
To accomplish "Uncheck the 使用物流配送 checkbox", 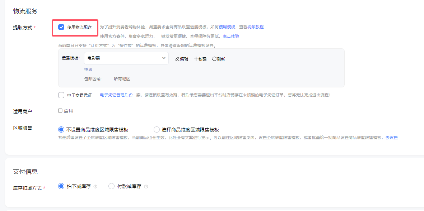I will (61, 27).
